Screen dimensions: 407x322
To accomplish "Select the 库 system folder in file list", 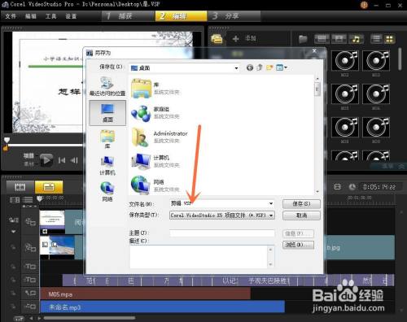I will click(x=155, y=89).
